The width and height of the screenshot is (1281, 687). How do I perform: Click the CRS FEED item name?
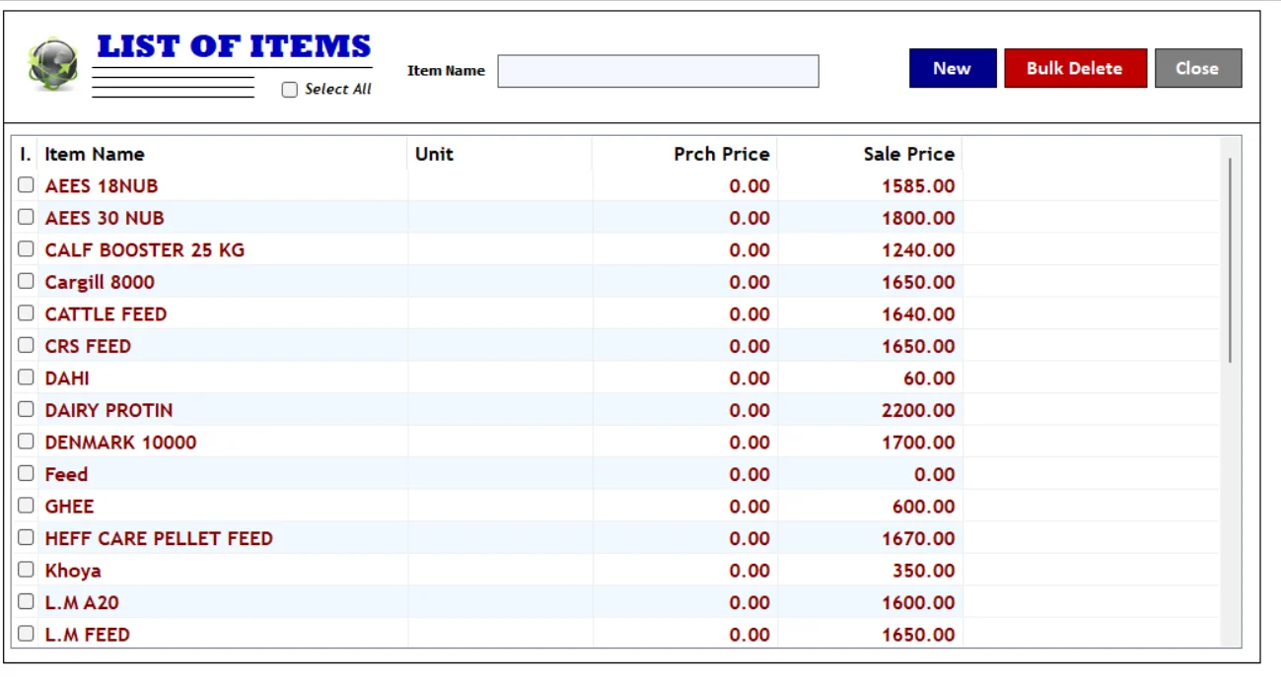tap(88, 346)
